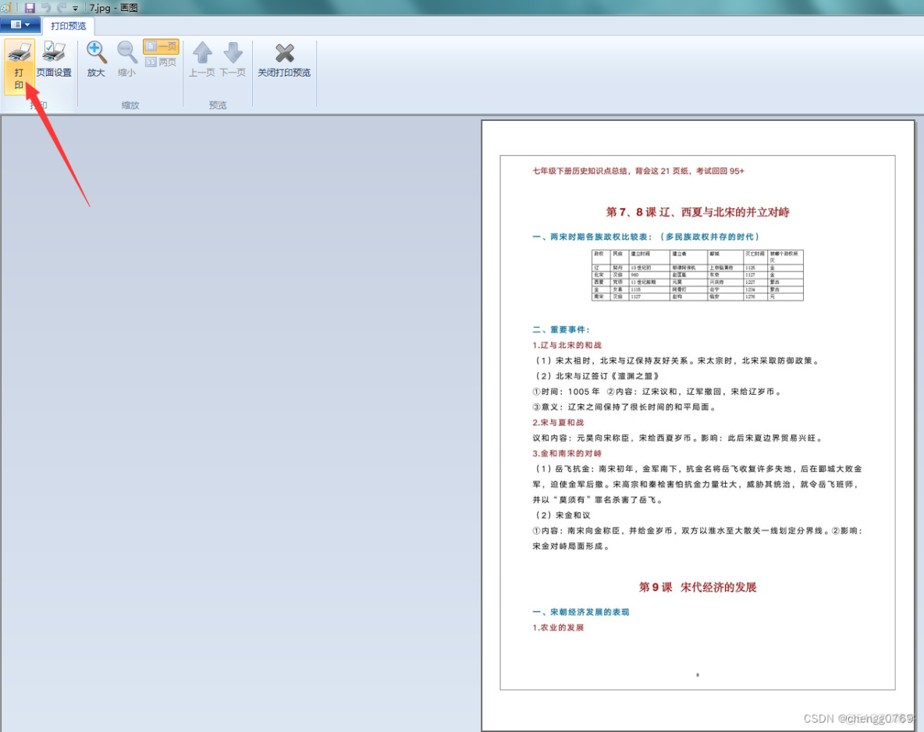Image resolution: width=924 pixels, height=732 pixels.
Task: Click the Paint palette app icon
Action: click(x=5, y=8)
